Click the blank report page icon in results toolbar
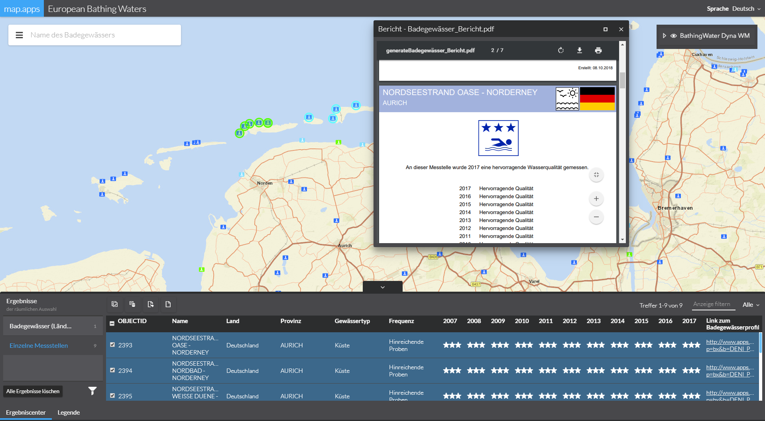The height and width of the screenshot is (421, 765). point(168,304)
